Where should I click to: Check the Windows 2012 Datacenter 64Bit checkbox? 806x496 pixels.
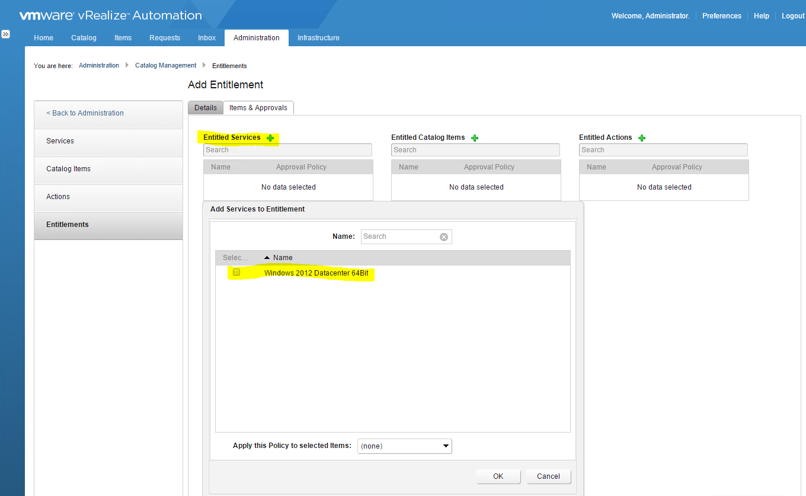[x=236, y=273]
